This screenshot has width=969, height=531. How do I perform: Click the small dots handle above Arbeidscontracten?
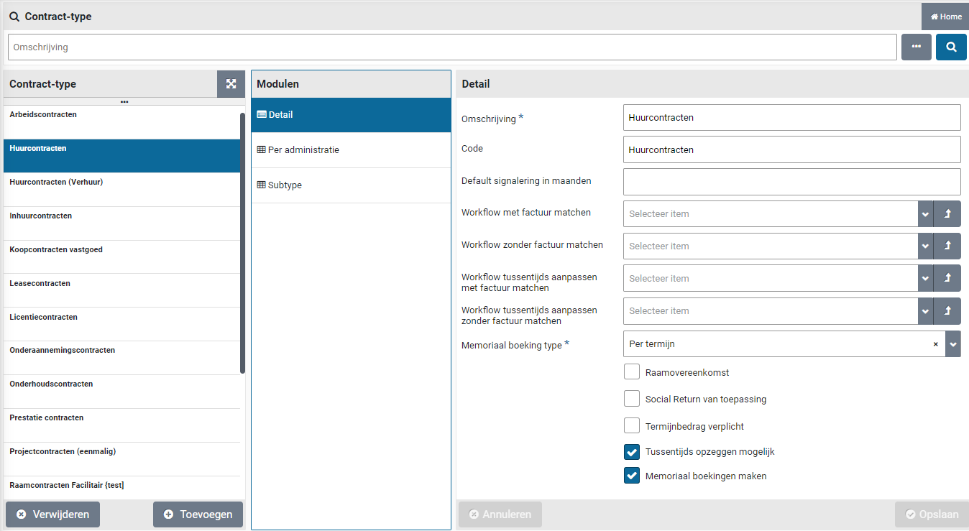click(x=124, y=102)
